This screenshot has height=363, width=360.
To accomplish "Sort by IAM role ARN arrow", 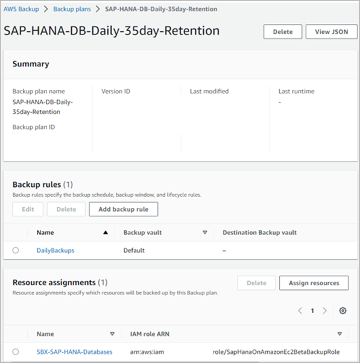I will (339, 334).
